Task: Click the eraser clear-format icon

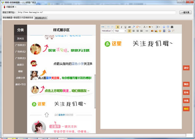Action: click(134, 27)
